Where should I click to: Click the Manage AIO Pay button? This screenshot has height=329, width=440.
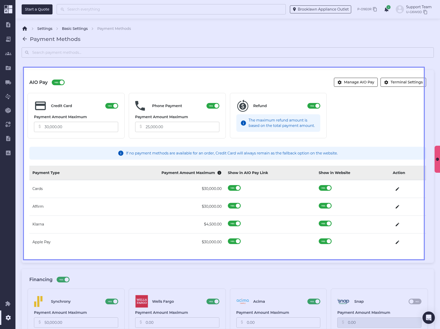(356, 82)
